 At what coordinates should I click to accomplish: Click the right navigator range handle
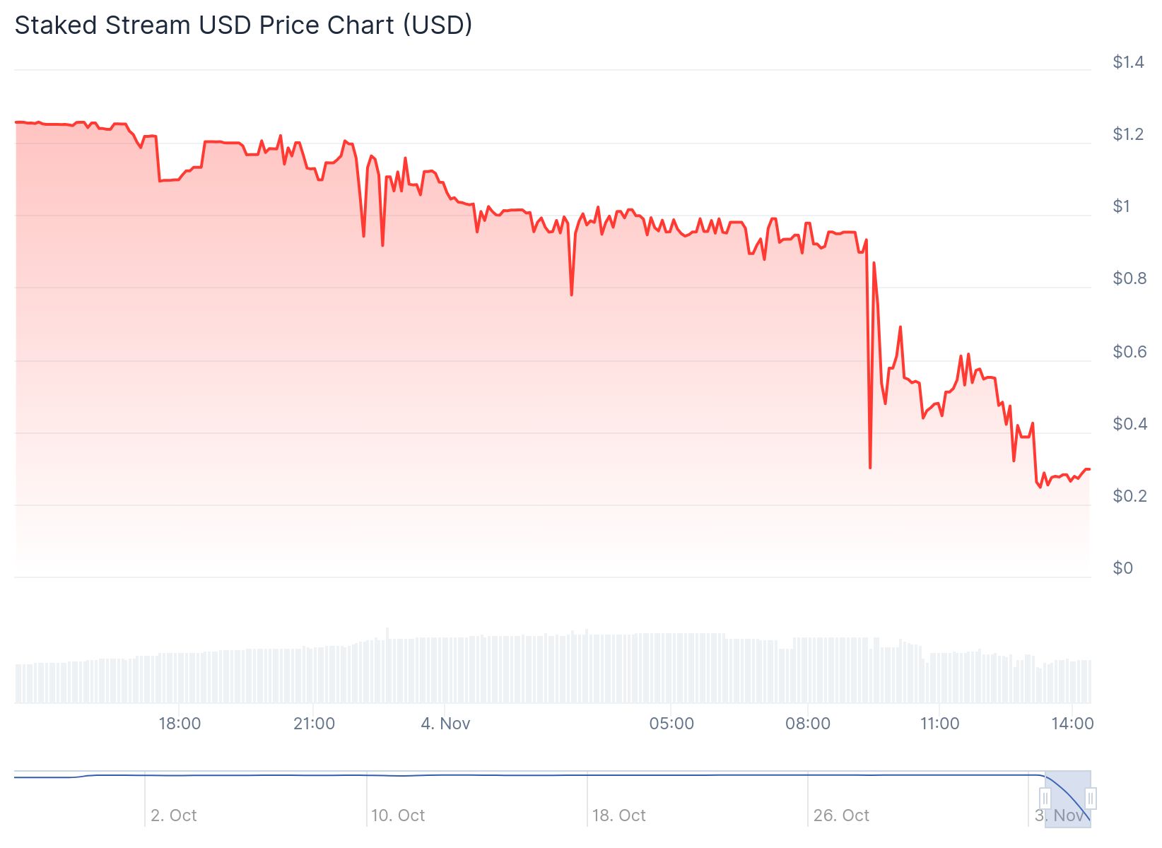[x=1091, y=799]
